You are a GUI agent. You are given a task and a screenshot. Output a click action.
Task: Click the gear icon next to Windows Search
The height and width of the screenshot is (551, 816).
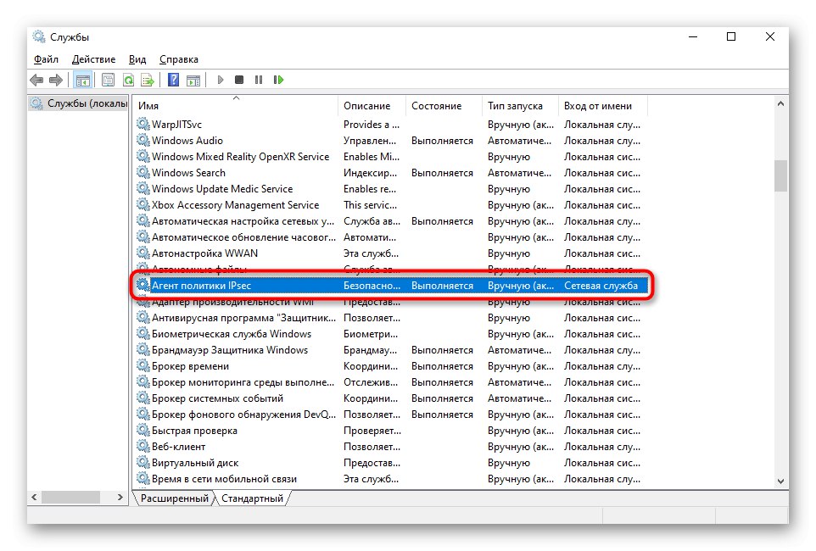(143, 172)
